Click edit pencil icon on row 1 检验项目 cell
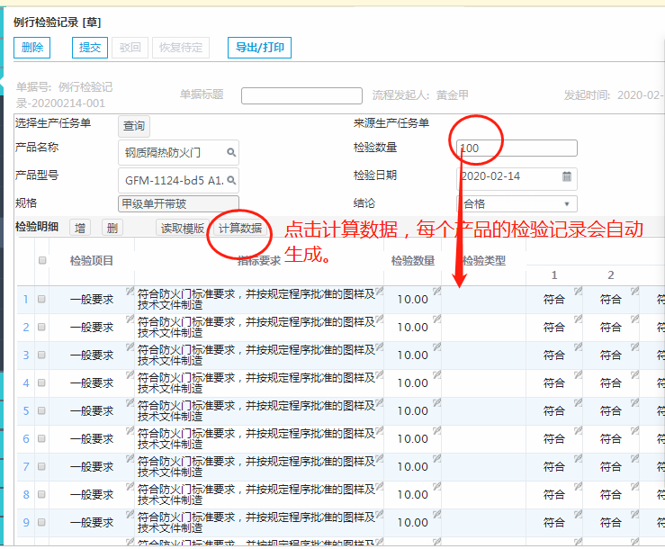Viewport: 665px width, 549px height. 130,291
